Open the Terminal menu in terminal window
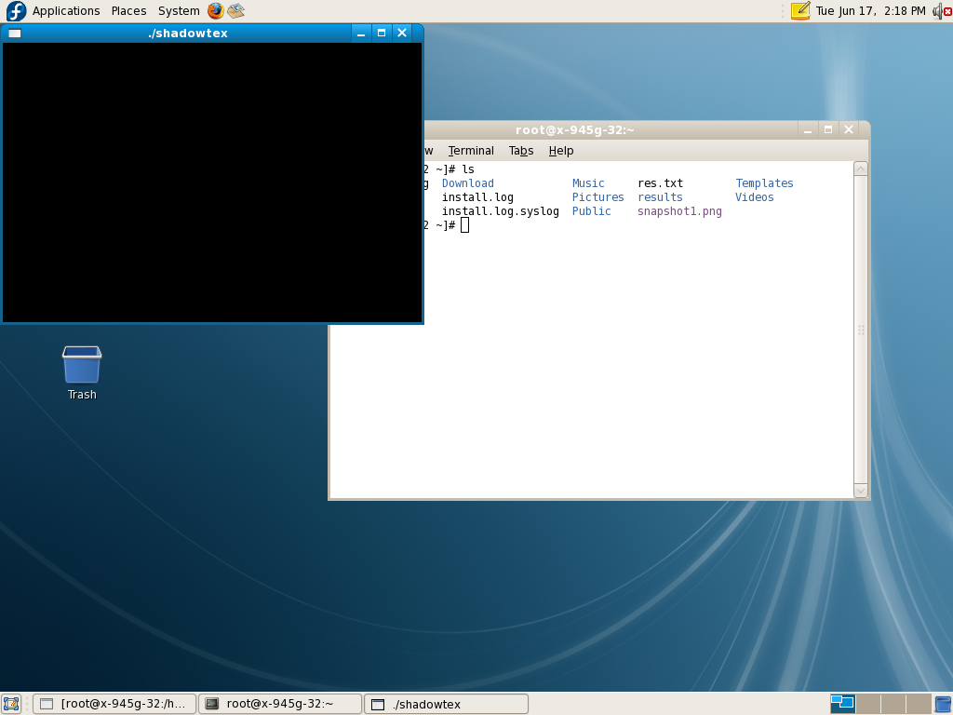The image size is (953, 715). 471,151
